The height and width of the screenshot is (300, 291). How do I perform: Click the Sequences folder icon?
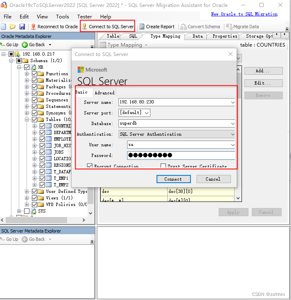tap(40, 100)
